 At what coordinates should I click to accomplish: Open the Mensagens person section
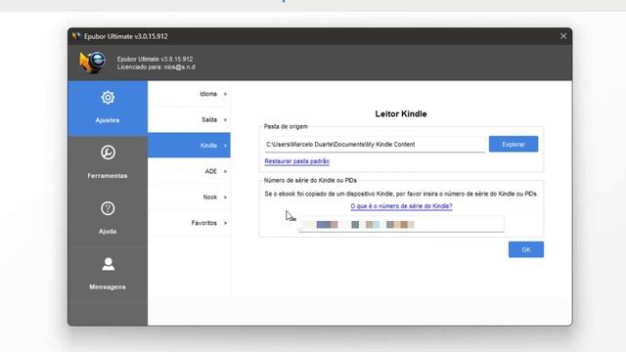click(108, 275)
